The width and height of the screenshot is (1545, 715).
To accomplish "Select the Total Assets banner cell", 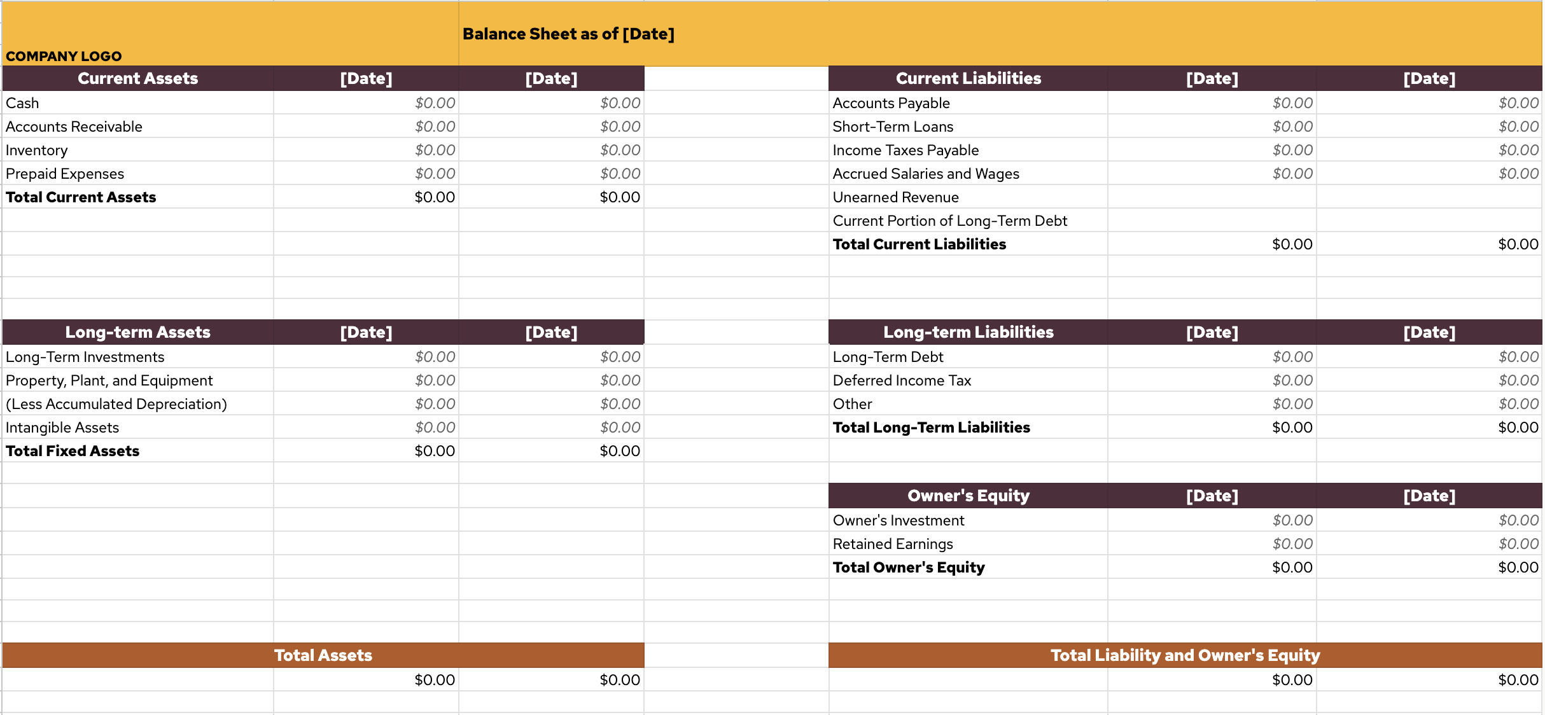I will click(x=323, y=655).
